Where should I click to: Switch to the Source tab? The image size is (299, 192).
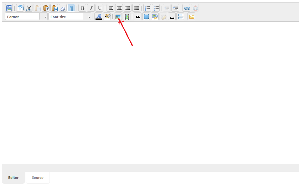(x=38, y=177)
